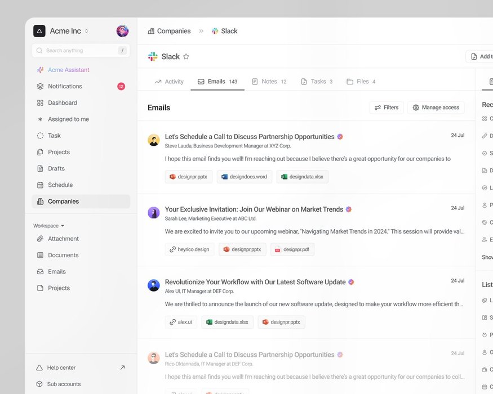493x394 pixels.
Task: Click the Manage access button
Action: coord(436,108)
